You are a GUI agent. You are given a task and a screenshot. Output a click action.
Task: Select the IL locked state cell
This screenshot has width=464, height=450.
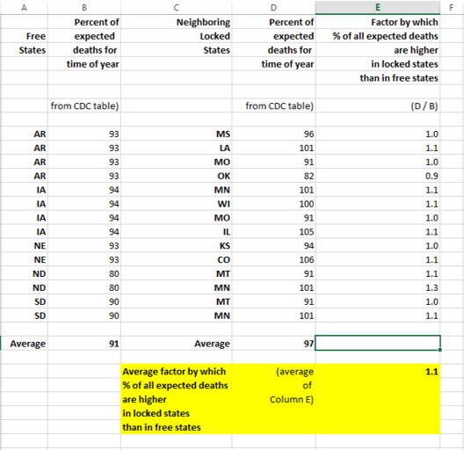coord(177,231)
